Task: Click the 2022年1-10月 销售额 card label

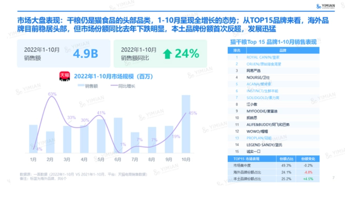Action: tap(42, 54)
